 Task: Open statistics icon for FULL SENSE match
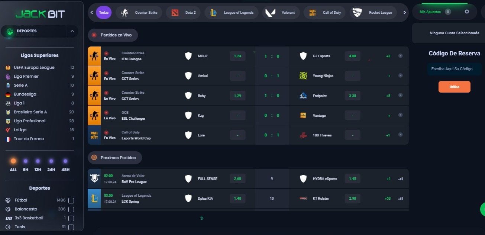click(401, 179)
